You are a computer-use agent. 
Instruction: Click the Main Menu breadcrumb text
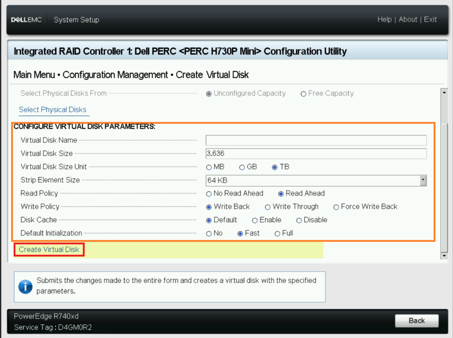point(34,75)
